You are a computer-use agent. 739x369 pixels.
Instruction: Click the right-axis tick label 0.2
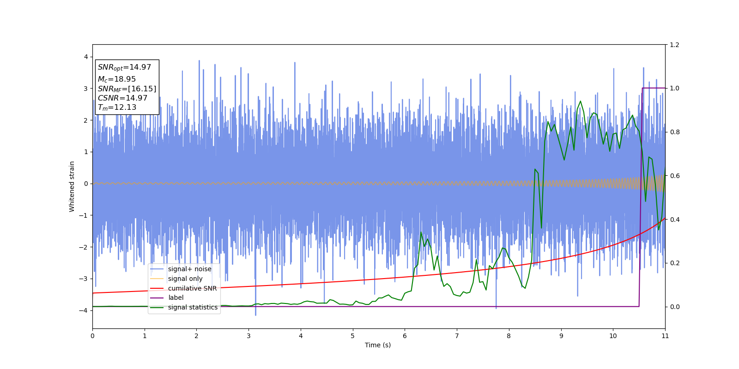(x=674, y=263)
